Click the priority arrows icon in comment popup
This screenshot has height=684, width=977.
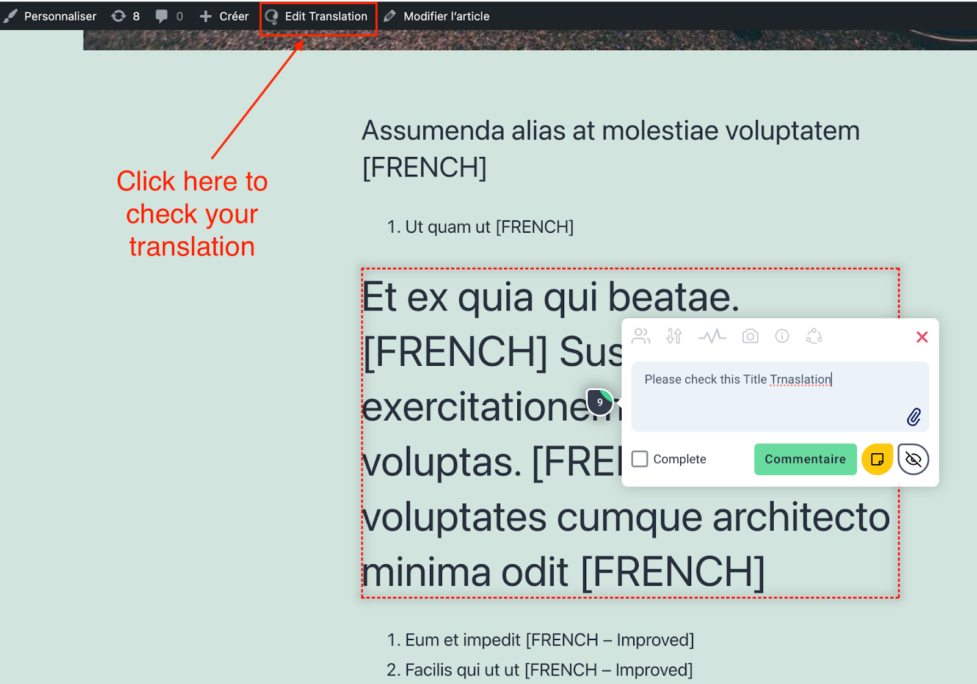674,336
